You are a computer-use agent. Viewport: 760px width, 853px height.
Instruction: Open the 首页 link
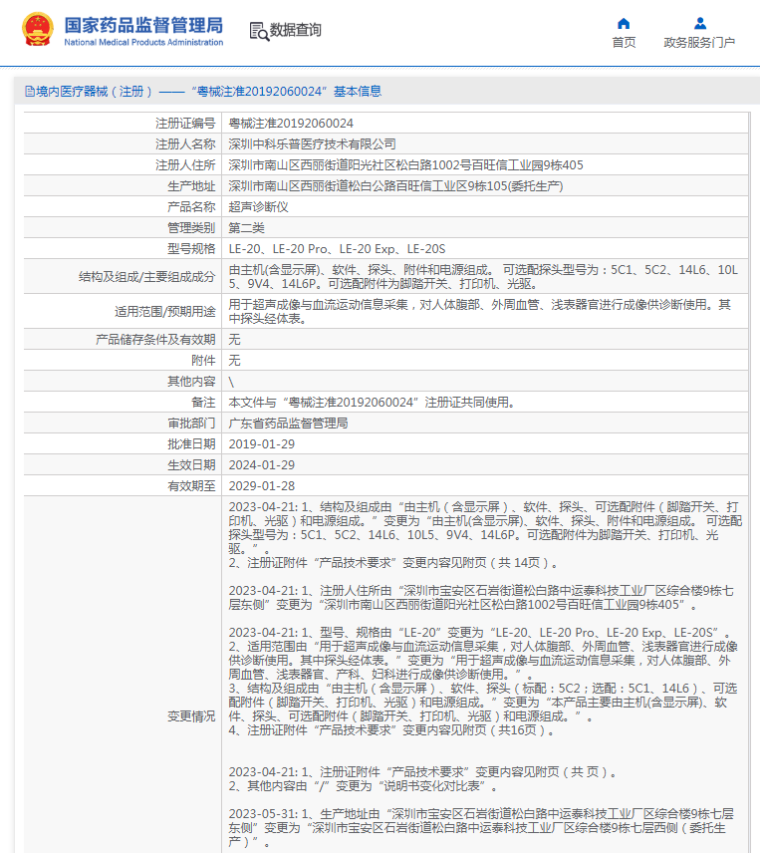tap(624, 43)
